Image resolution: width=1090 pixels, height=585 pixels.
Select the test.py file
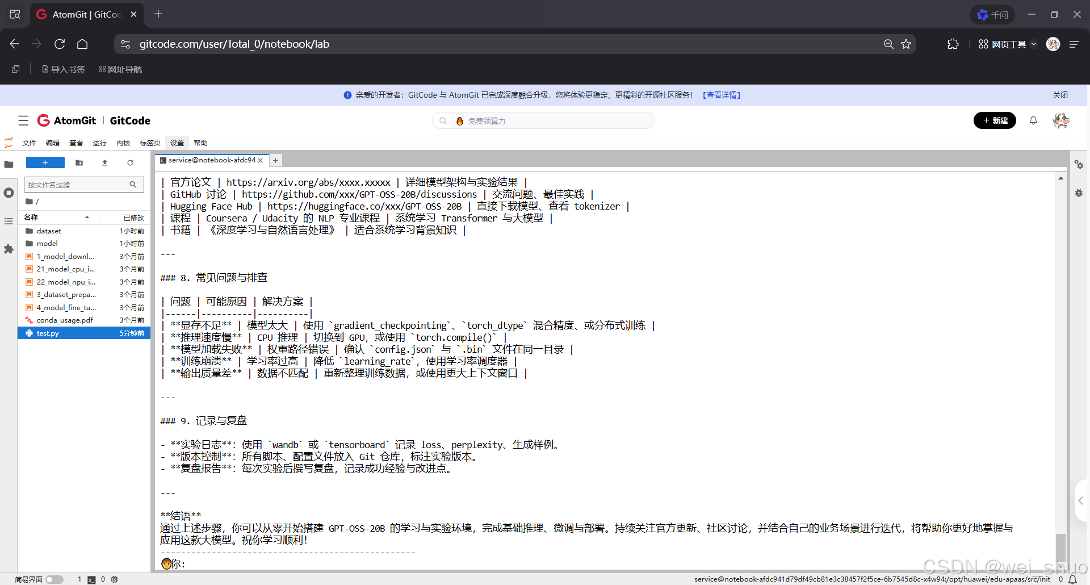84,333
